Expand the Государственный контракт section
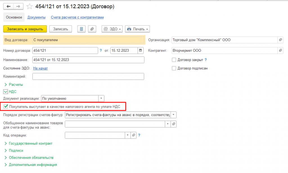The image size is (288, 173). [x=28, y=143]
